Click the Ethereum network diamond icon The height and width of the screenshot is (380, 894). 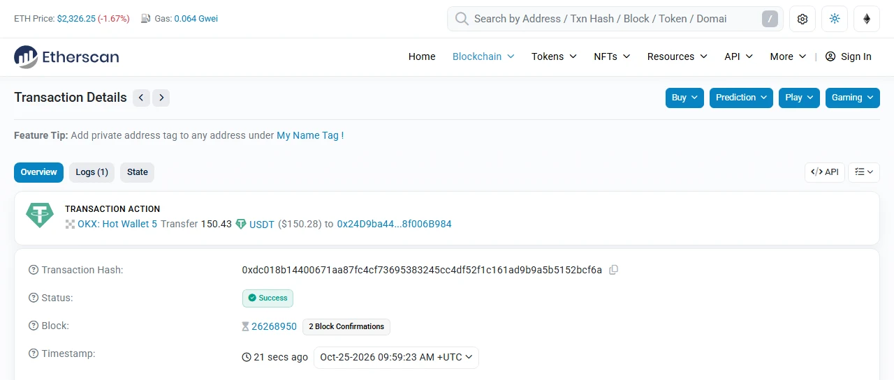point(867,19)
